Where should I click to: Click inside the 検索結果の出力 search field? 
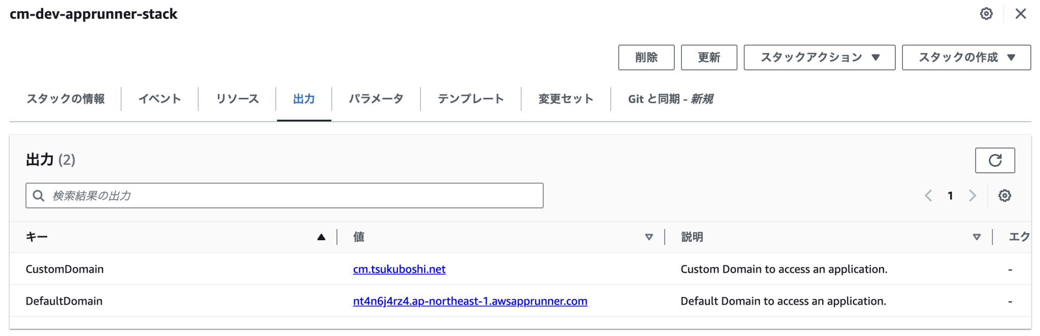click(x=284, y=195)
